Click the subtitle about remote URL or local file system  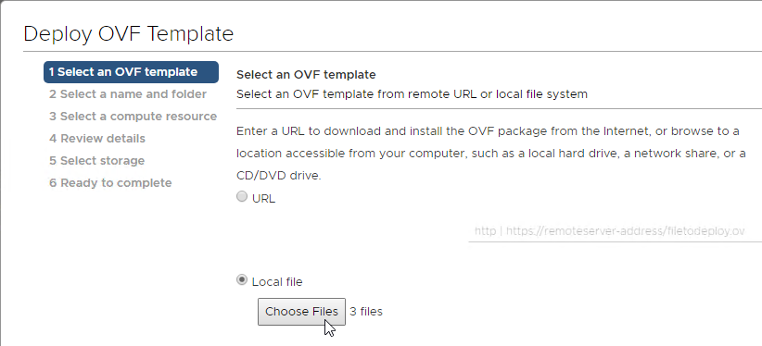pos(413,94)
